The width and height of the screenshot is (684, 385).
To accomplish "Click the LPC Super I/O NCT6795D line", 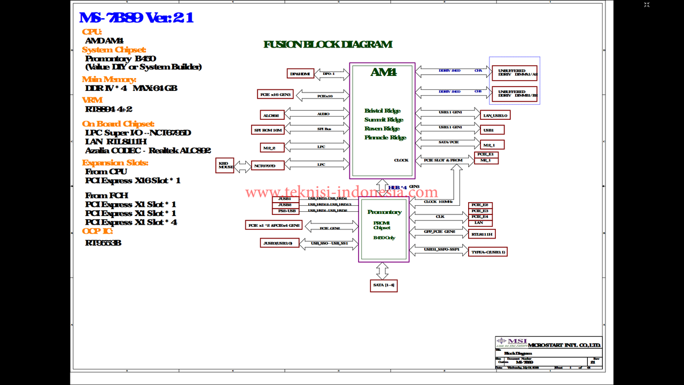I will click(x=138, y=133).
